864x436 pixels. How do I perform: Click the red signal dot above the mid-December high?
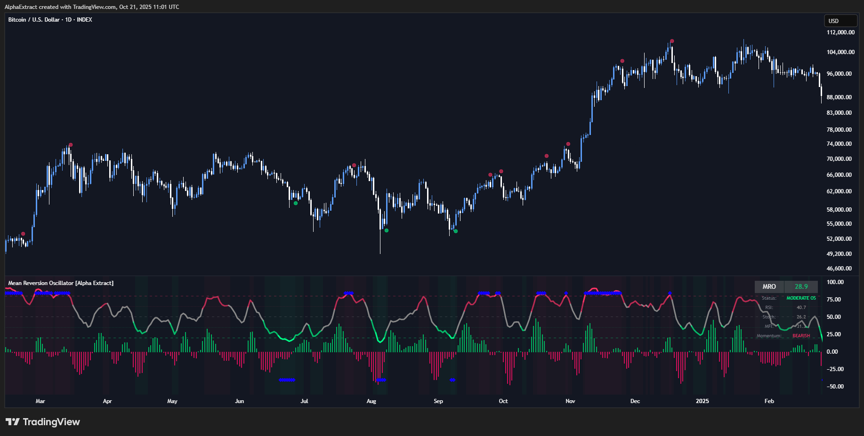(x=672, y=41)
